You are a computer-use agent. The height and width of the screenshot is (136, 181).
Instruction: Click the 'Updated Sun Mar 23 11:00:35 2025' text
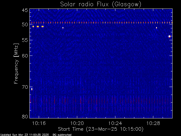[x=24, y=135]
